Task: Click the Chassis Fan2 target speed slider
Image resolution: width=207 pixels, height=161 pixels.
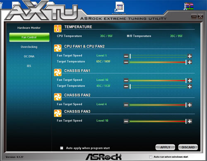Action: (158, 105)
